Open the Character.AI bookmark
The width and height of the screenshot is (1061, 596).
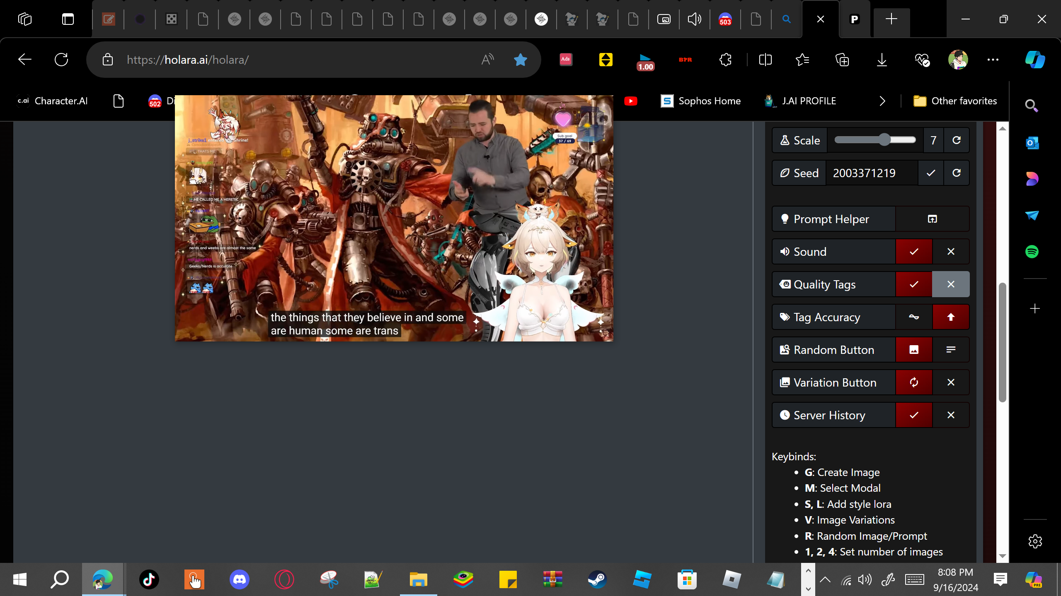point(52,101)
